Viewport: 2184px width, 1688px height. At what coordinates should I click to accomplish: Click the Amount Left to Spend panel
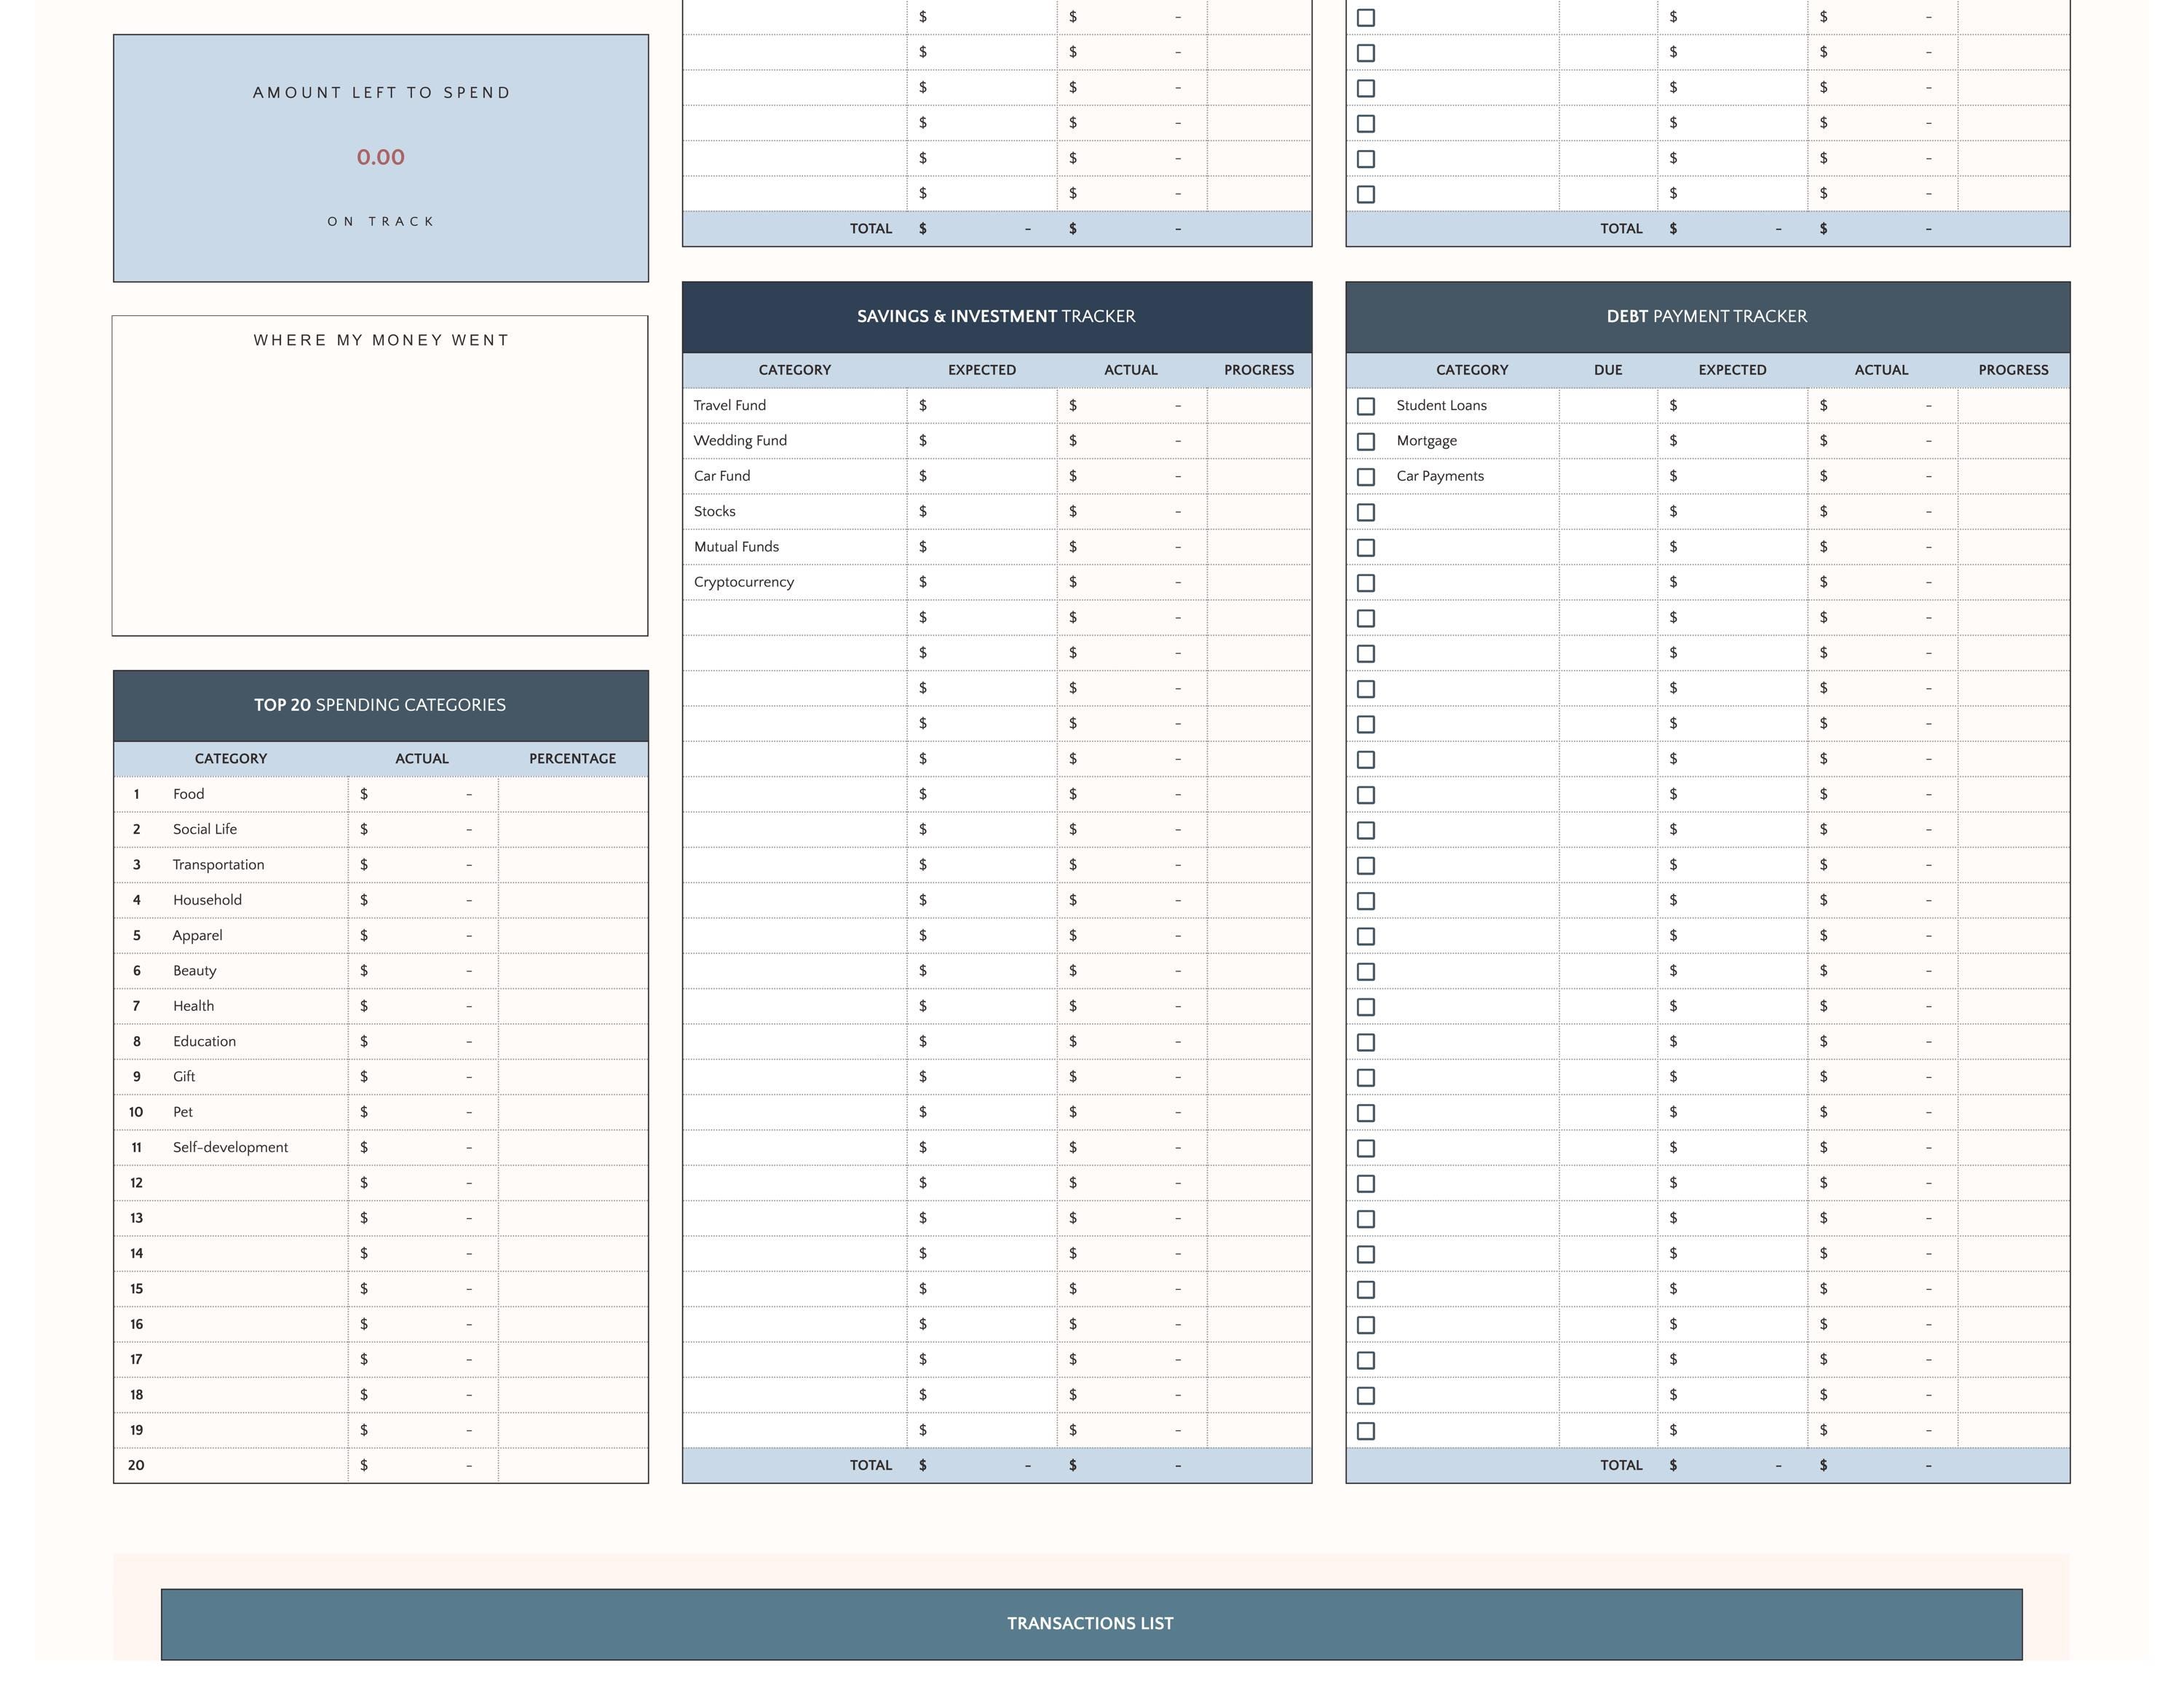tap(380, 156)
